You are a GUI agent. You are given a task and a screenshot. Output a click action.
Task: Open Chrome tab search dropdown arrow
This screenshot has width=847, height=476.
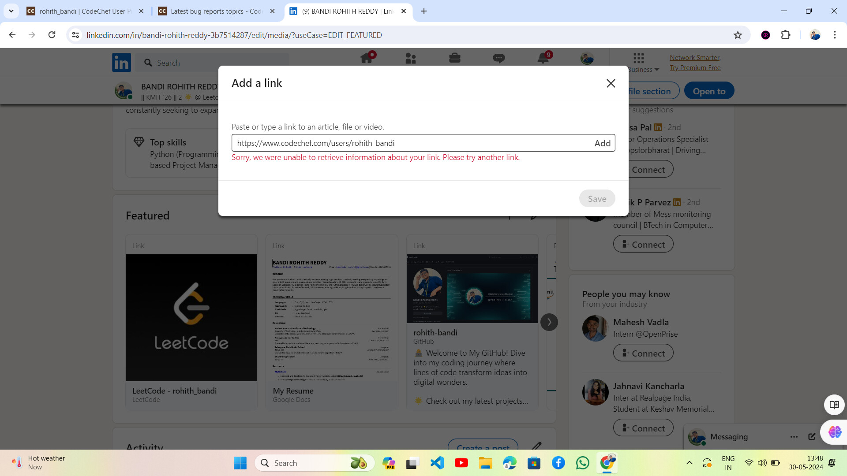coord(11,11)
